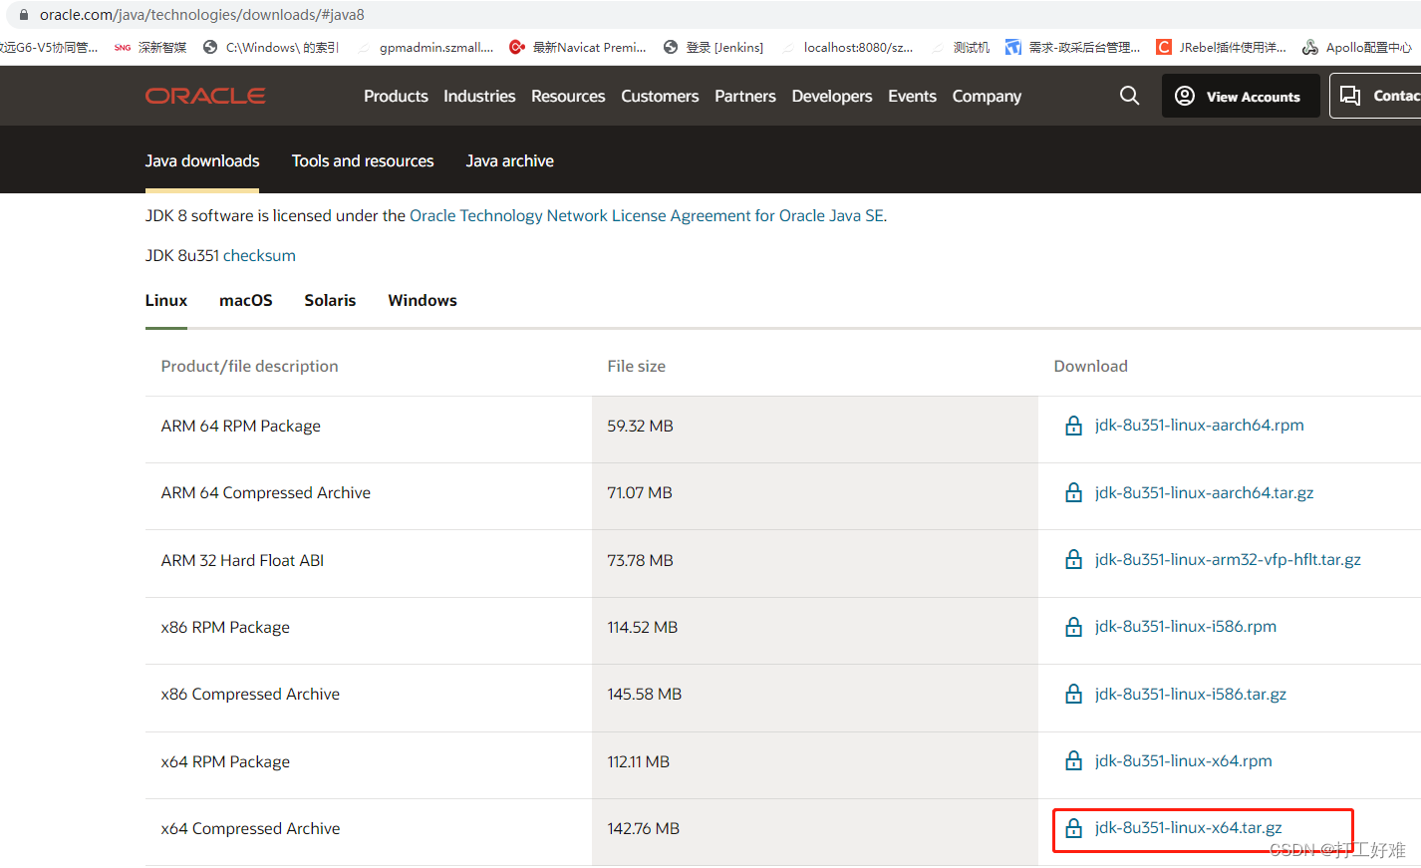Download jdk-8u351-linux-x64.tar.gz
This screenshot has width=1421, height=868.
tap(1188, 828)
